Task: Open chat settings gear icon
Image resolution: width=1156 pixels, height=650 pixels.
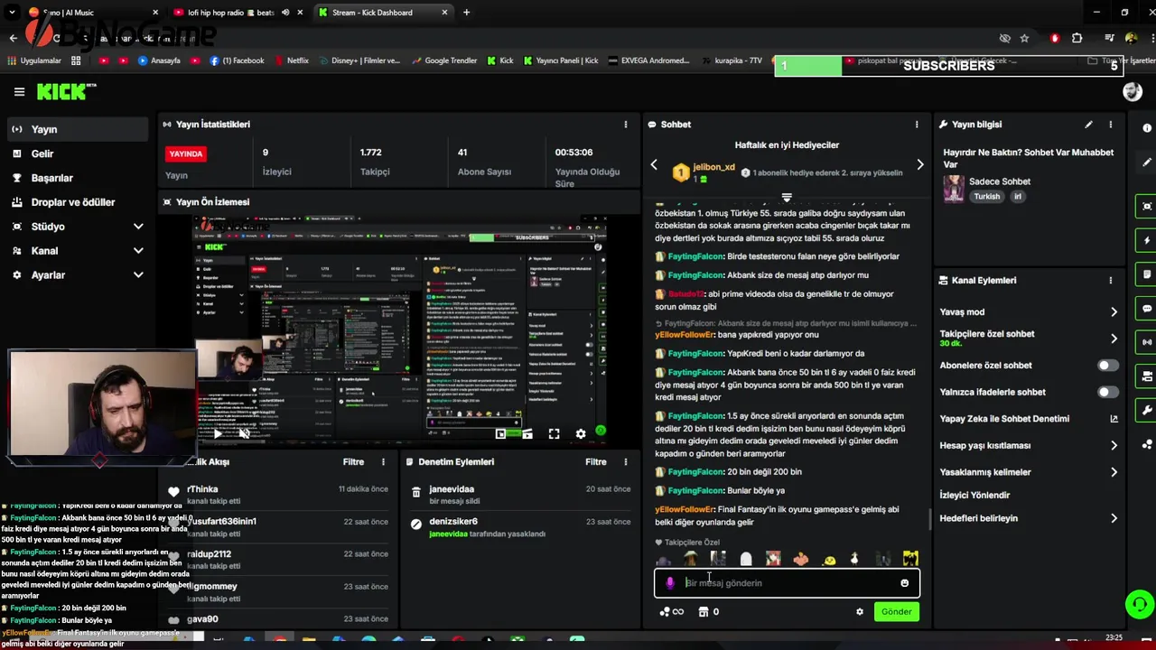Action: point(860,612)
